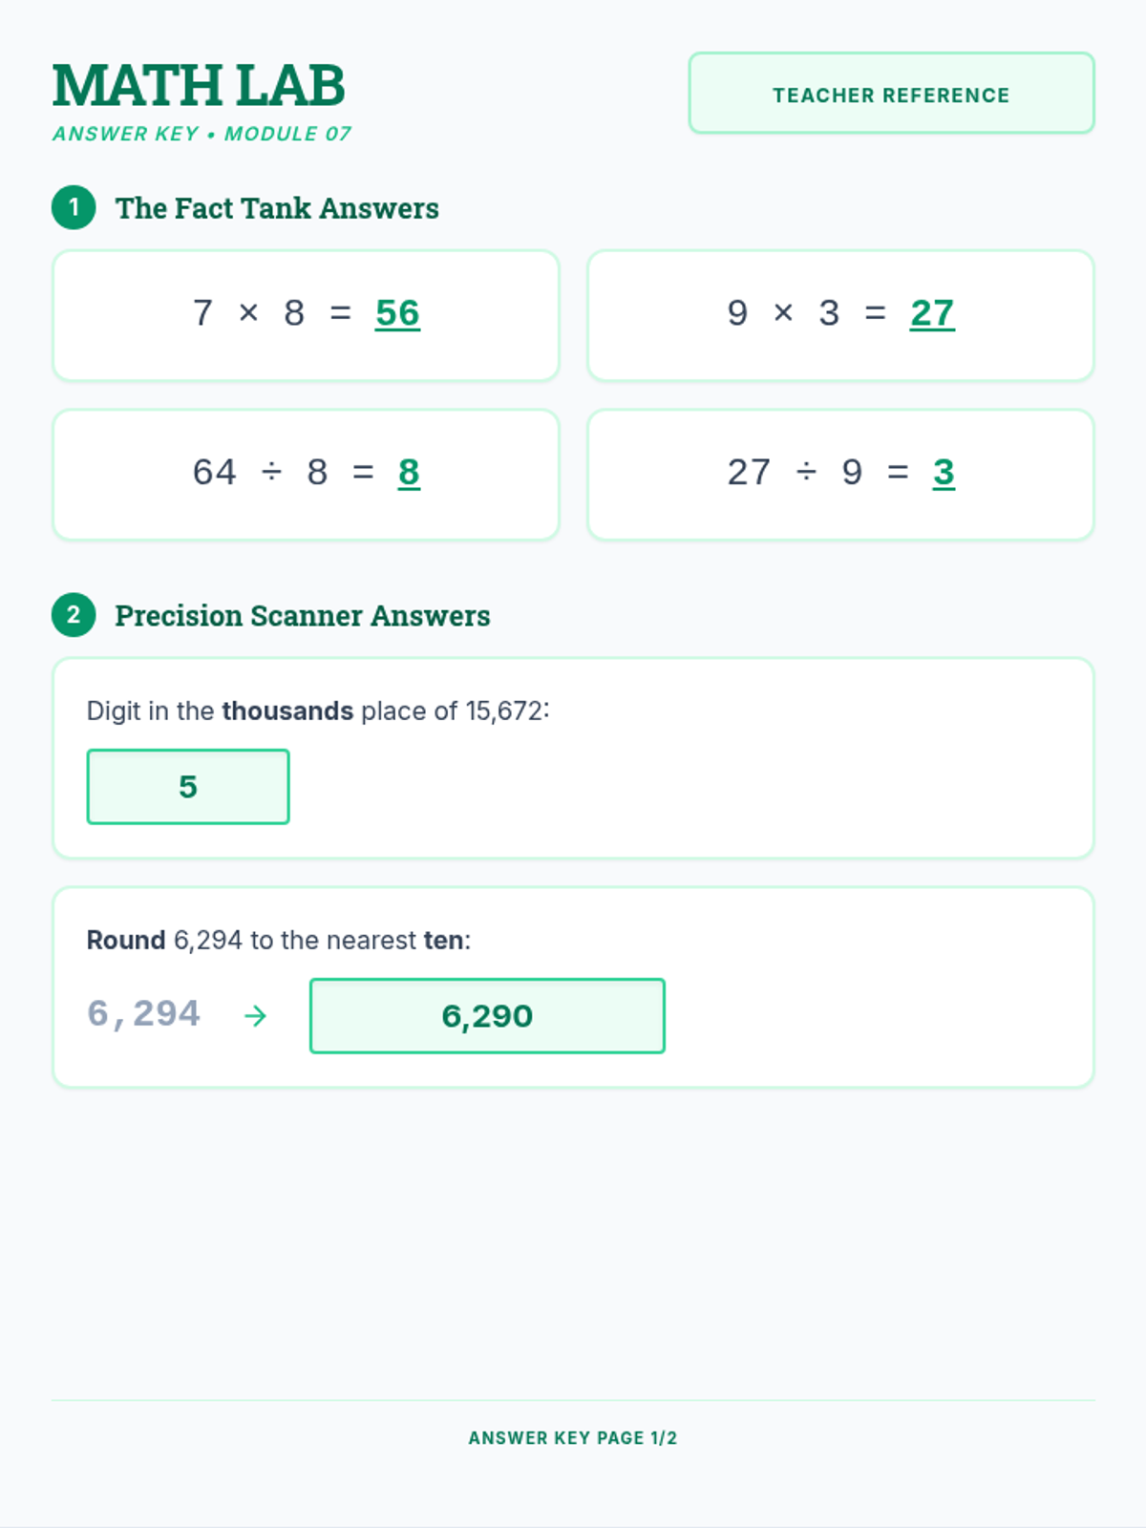Select the 64 ÷ 8 fact card
This screenshot has height=1528, width=1146.
click(x=306, y=475)
